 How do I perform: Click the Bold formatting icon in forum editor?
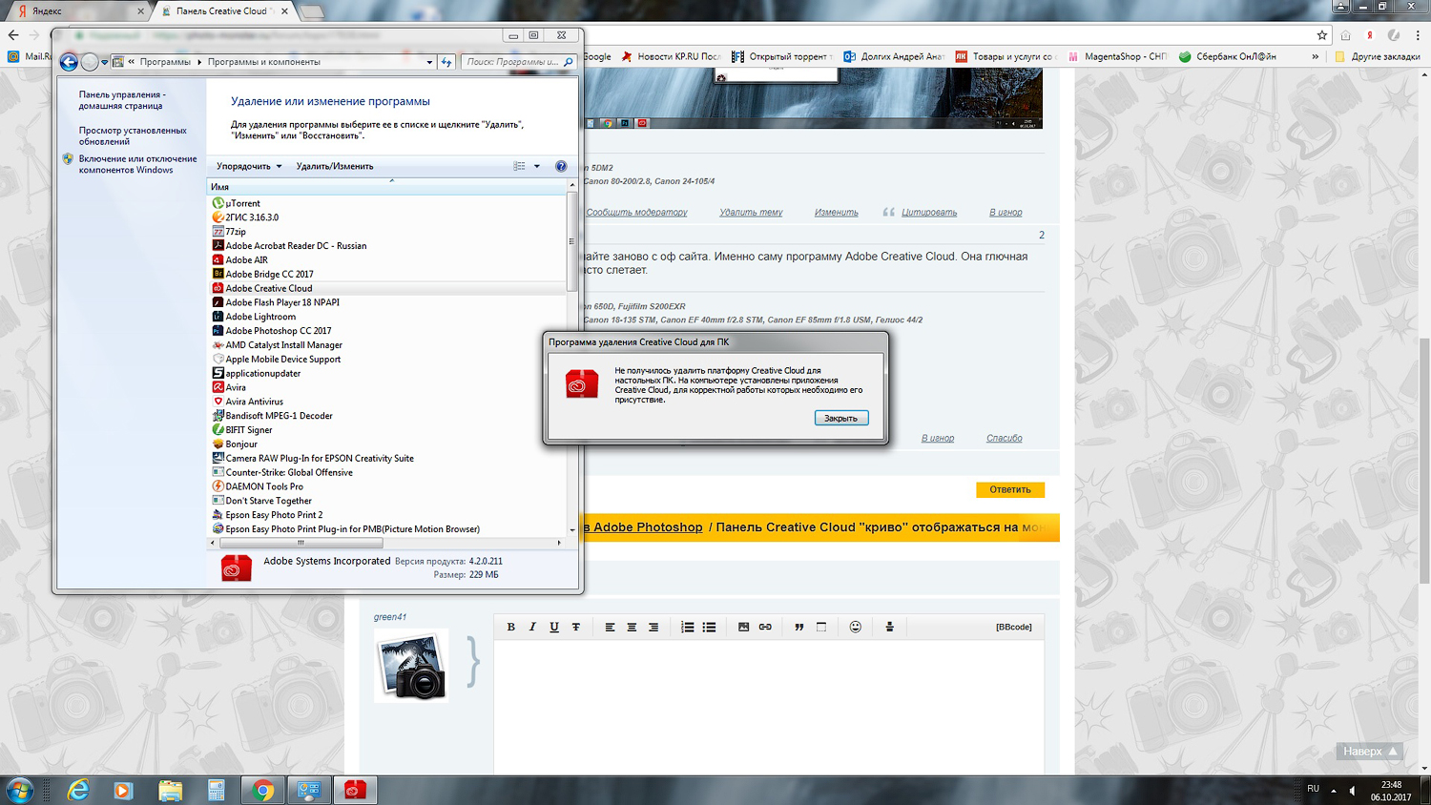pos(510,627)
